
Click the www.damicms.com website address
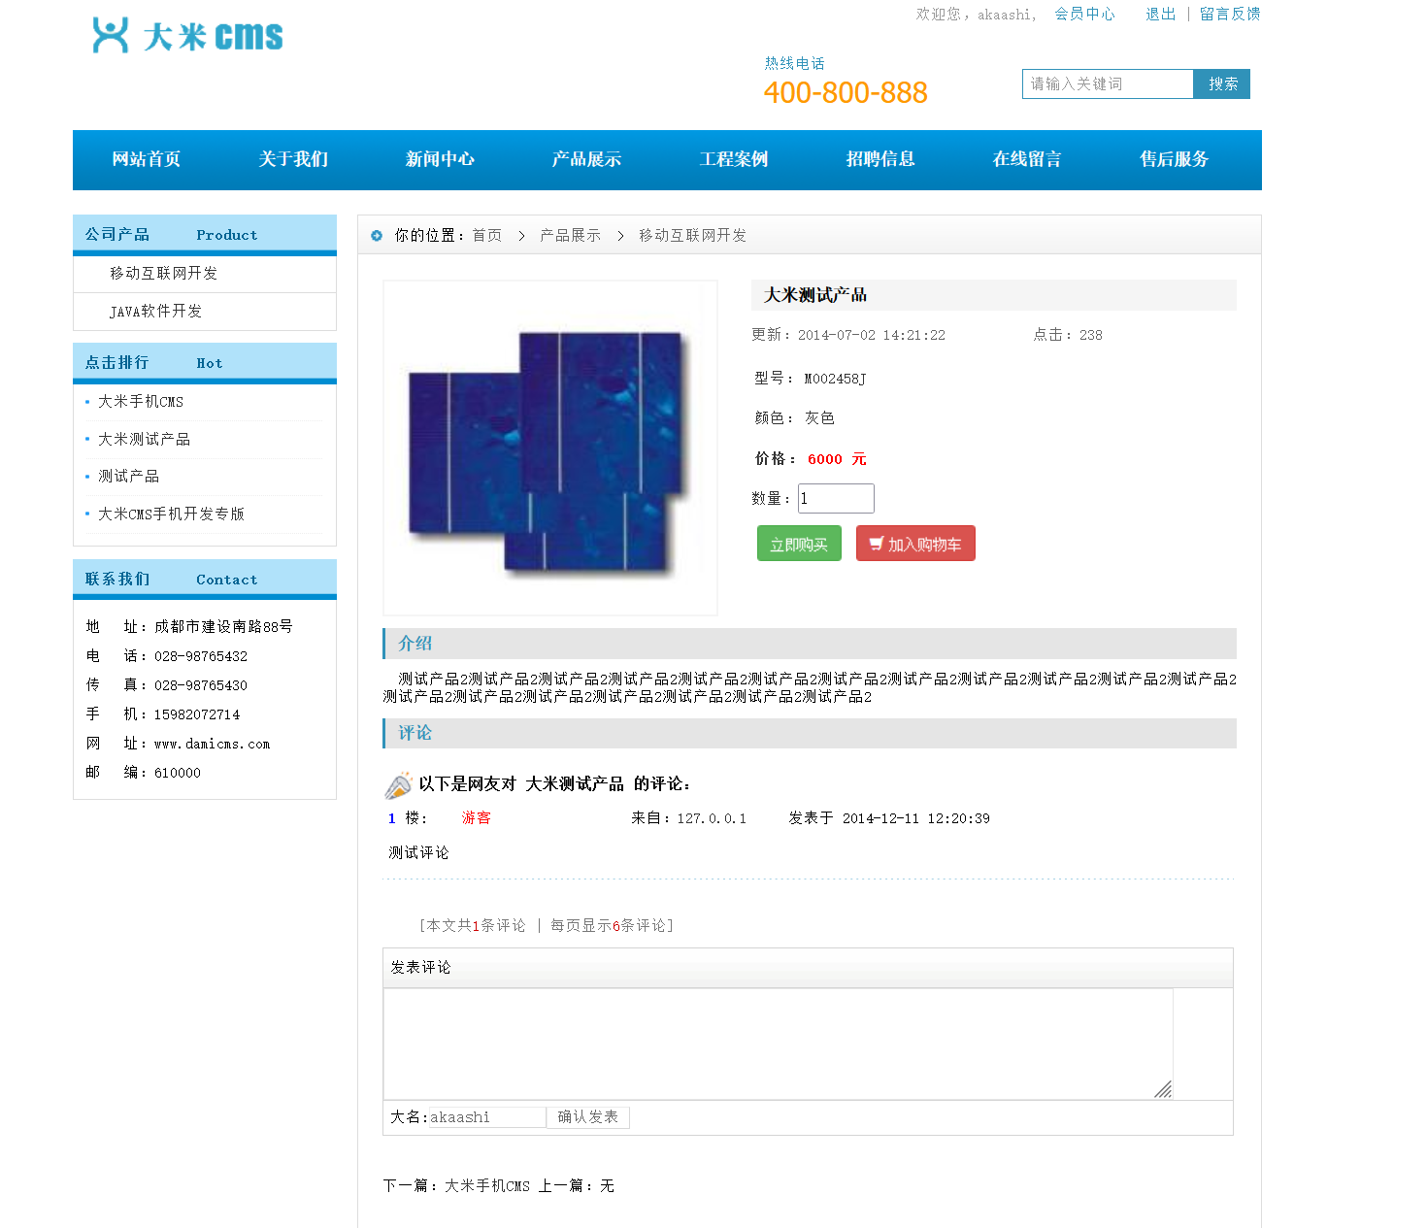(212, 744)
